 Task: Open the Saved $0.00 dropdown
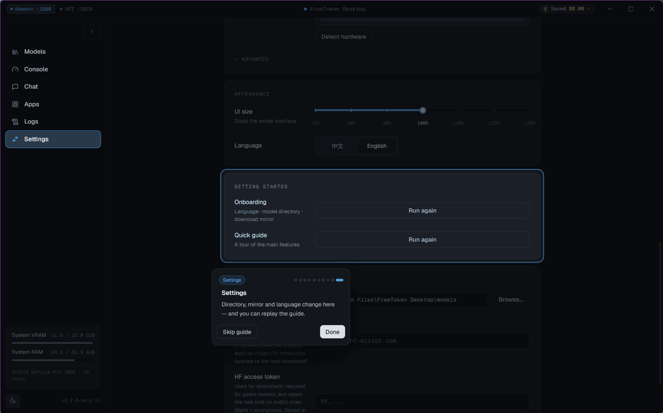(x=567, y=9)
